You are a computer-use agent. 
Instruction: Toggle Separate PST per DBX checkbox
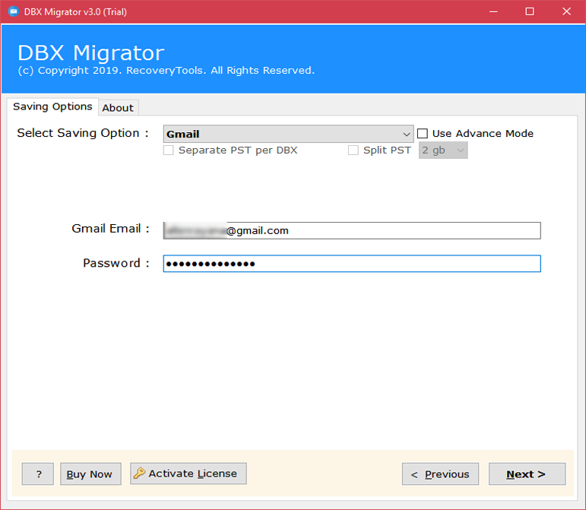click(169, 150)
